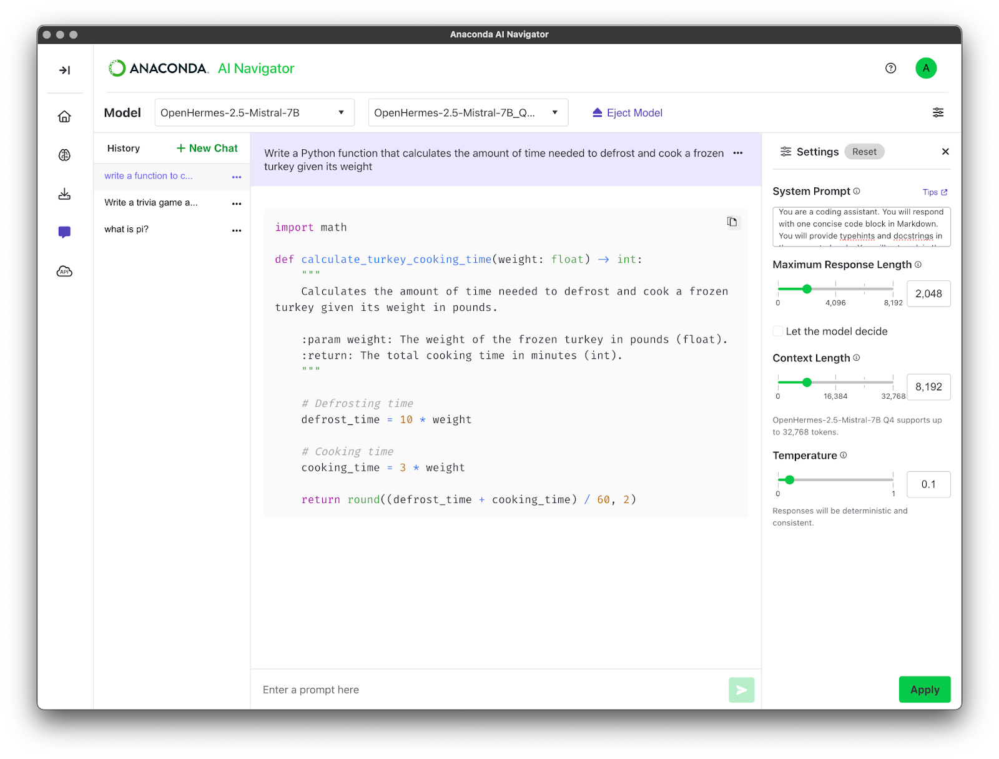The image size is (999, 759).
Task: Click the 'Enter a prompt here' field
Action: pos(490,690)
